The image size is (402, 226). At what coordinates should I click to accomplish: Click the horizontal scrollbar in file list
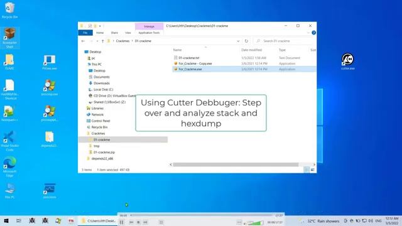(236, 164)
